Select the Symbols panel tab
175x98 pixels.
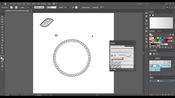(x=157, y=58)
